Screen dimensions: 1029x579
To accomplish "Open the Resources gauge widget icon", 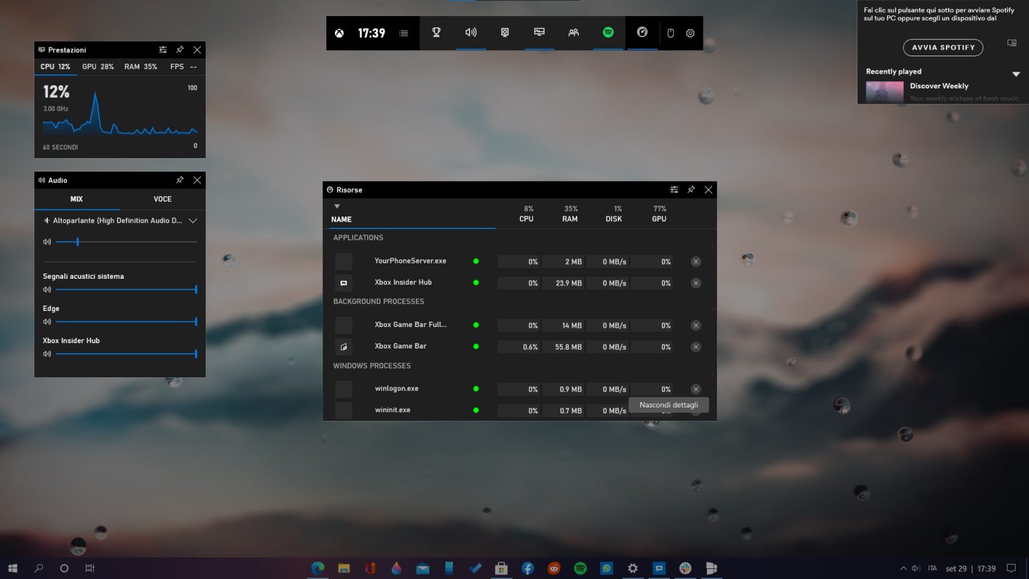I will tap(642, 32).
